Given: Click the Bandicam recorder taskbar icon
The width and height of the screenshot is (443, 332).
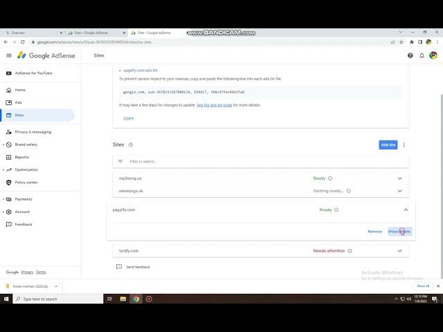Looking at the screenshot, I should [x=149, y=299].
